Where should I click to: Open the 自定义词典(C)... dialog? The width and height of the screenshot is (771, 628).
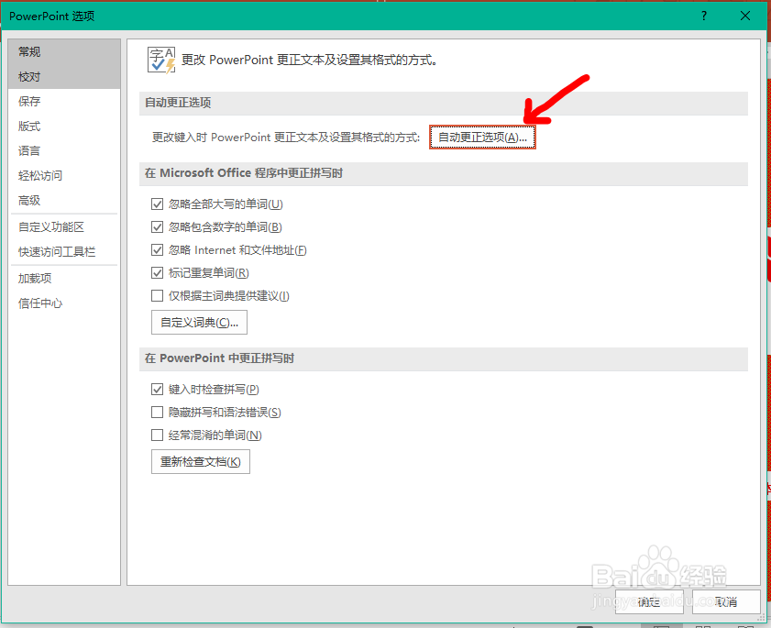point(199,323)
